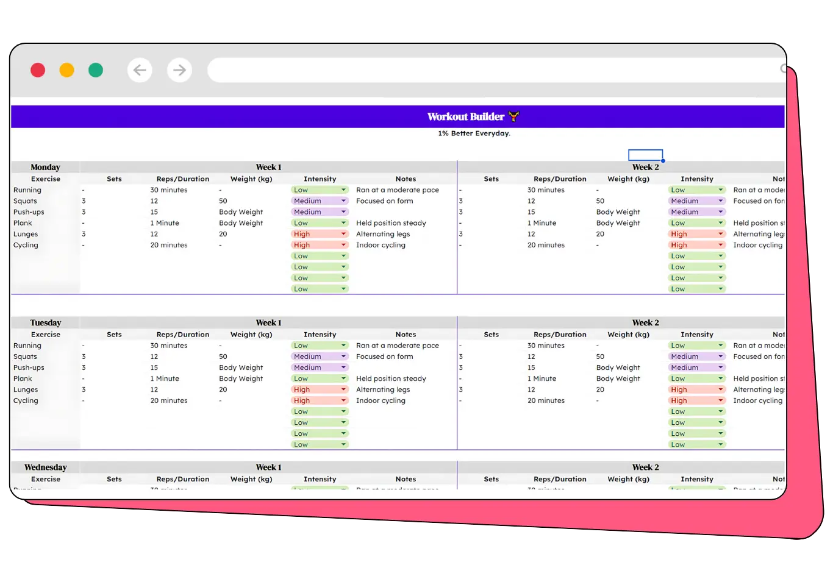Select the Monday day header cell
The width and height of the screenshot is (833, 579).
[45, 167]
